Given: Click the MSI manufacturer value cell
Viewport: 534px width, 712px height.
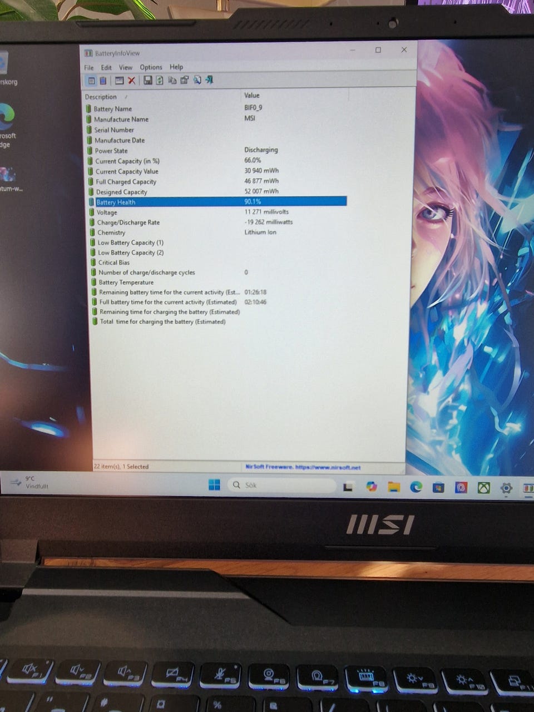Looking at the screenshot, I should (x=250, y=118).
